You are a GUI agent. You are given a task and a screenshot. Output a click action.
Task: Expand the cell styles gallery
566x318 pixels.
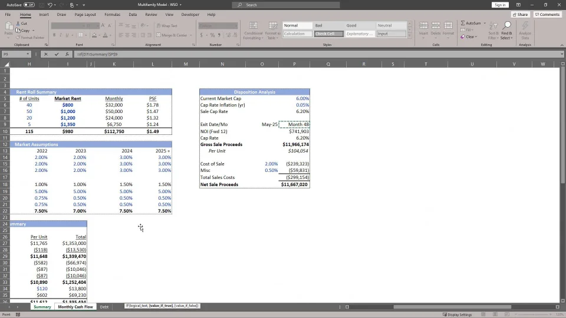410,35
